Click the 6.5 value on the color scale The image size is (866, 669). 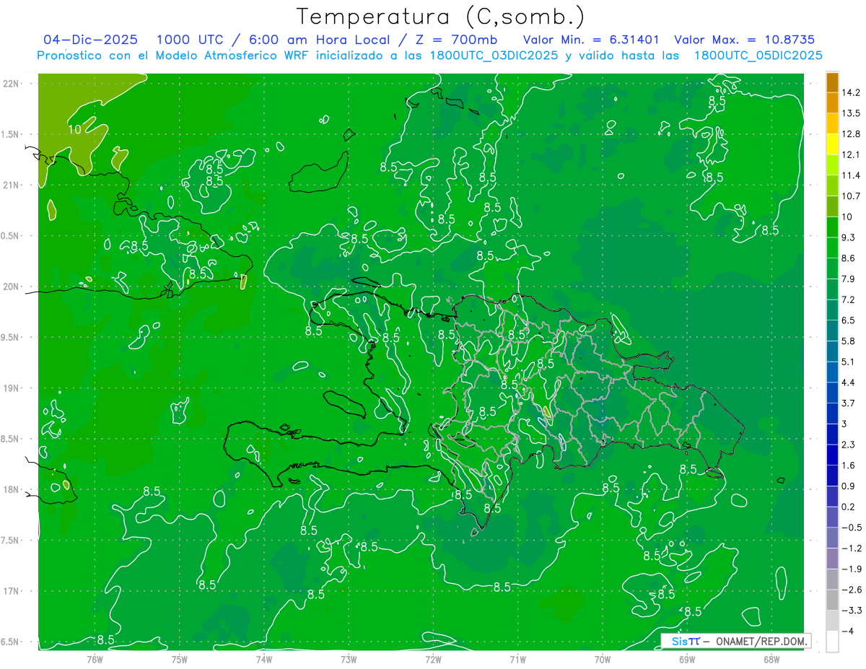(x=848, y=320)
